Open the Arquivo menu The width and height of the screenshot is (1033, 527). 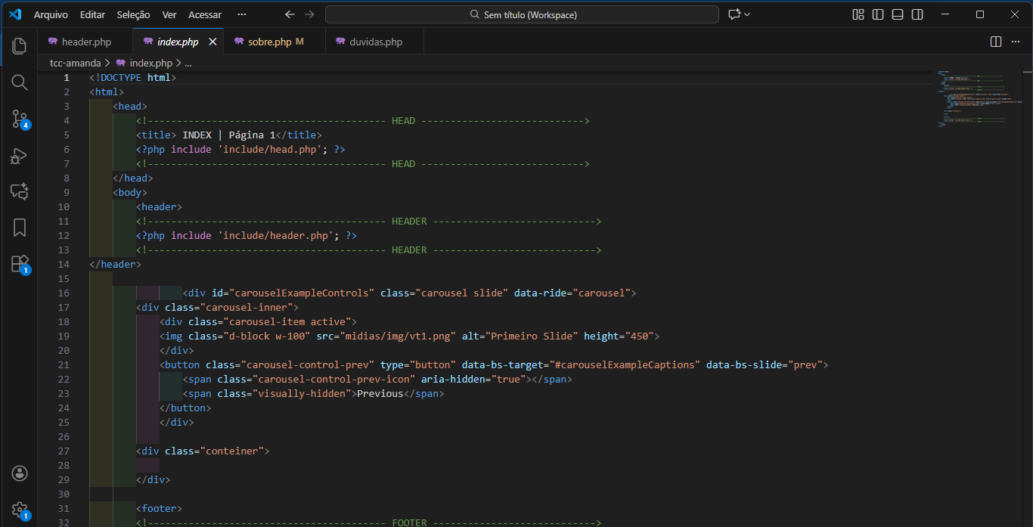coord(51,14)
